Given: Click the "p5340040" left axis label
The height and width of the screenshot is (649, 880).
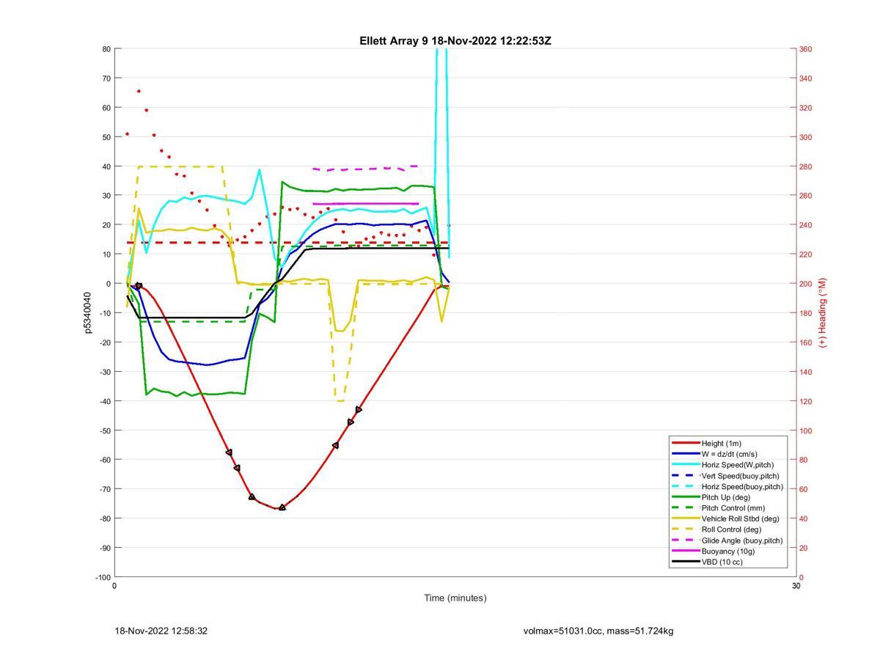Looking at the screenshot, I should [87, 313].
